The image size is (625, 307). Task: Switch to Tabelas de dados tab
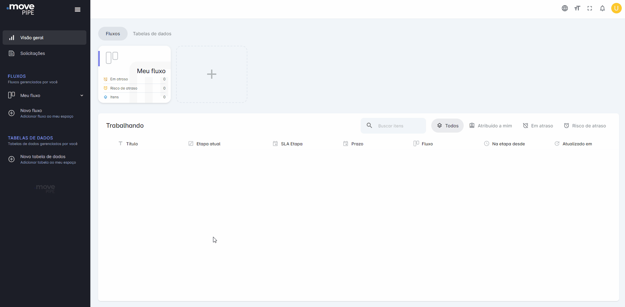152,34
